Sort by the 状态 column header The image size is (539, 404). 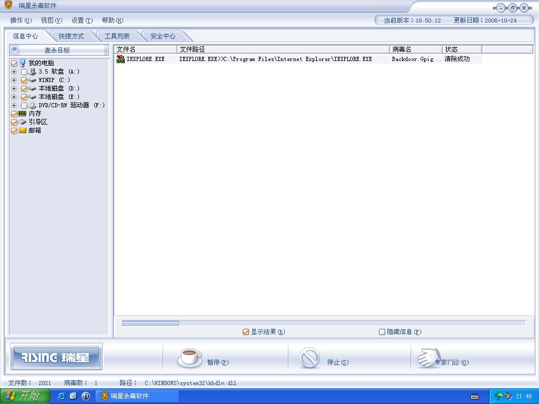coord(462,49)
